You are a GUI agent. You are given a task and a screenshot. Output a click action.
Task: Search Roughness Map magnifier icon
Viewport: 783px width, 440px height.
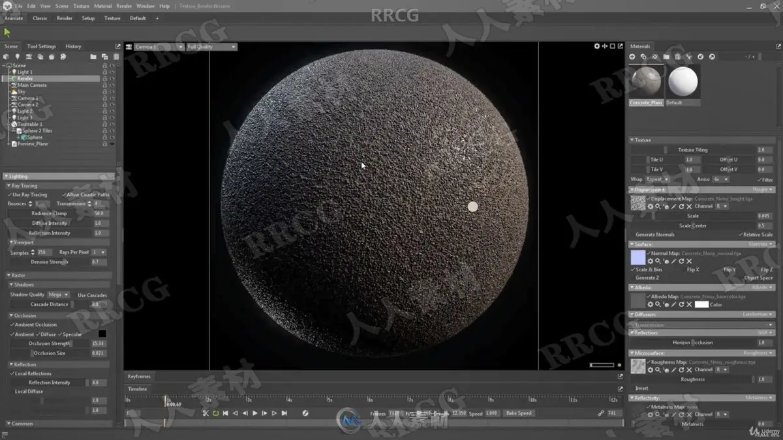[x=658, y=370]
